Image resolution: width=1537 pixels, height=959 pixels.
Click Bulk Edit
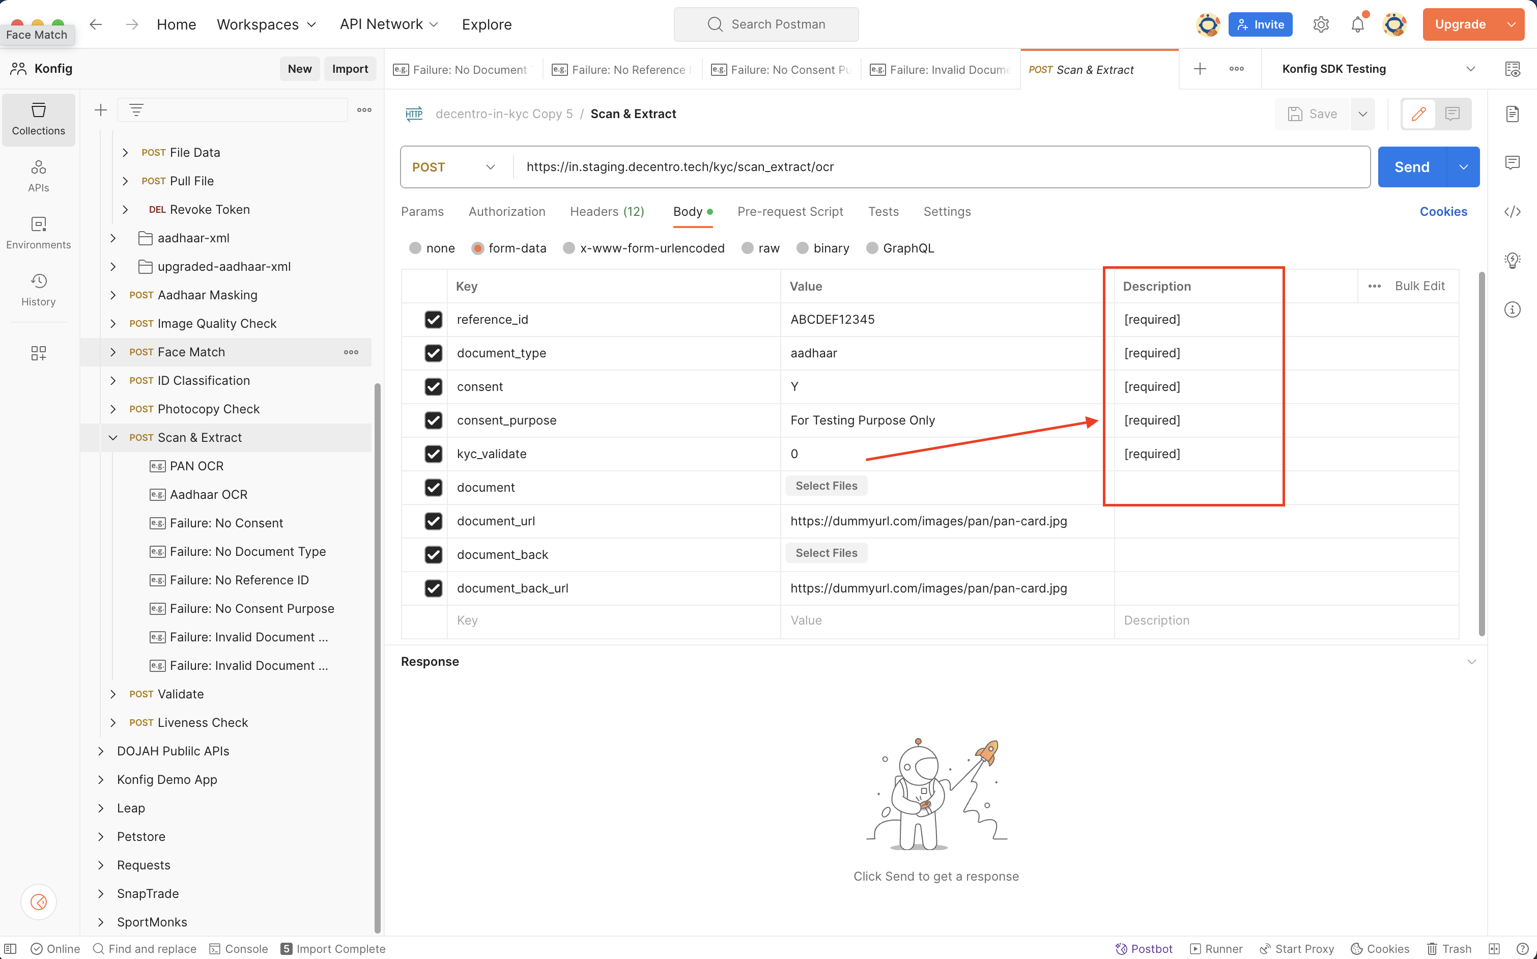pos(1420,286)
